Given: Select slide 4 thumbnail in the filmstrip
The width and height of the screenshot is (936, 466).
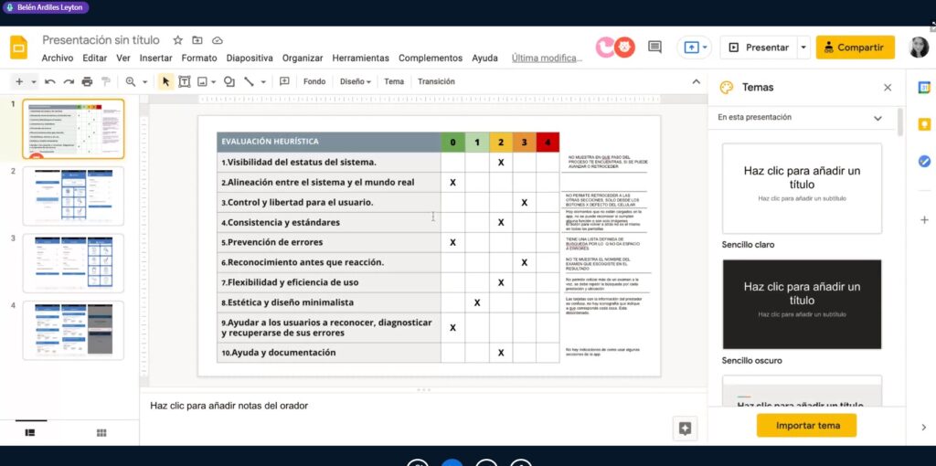Looking at the screenshot, I should (x=73, y=331).
